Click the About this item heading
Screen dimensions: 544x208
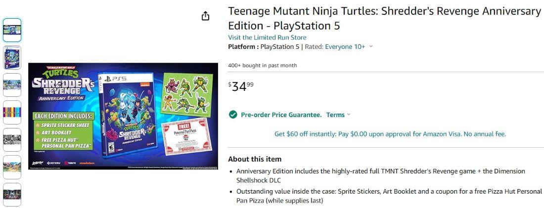tap(255, 159)
